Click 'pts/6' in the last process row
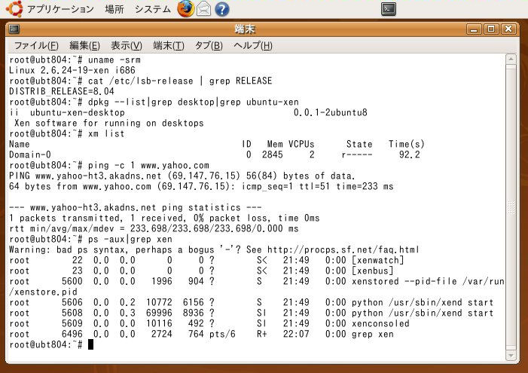 pyautogui.click(x=222, y=335)
